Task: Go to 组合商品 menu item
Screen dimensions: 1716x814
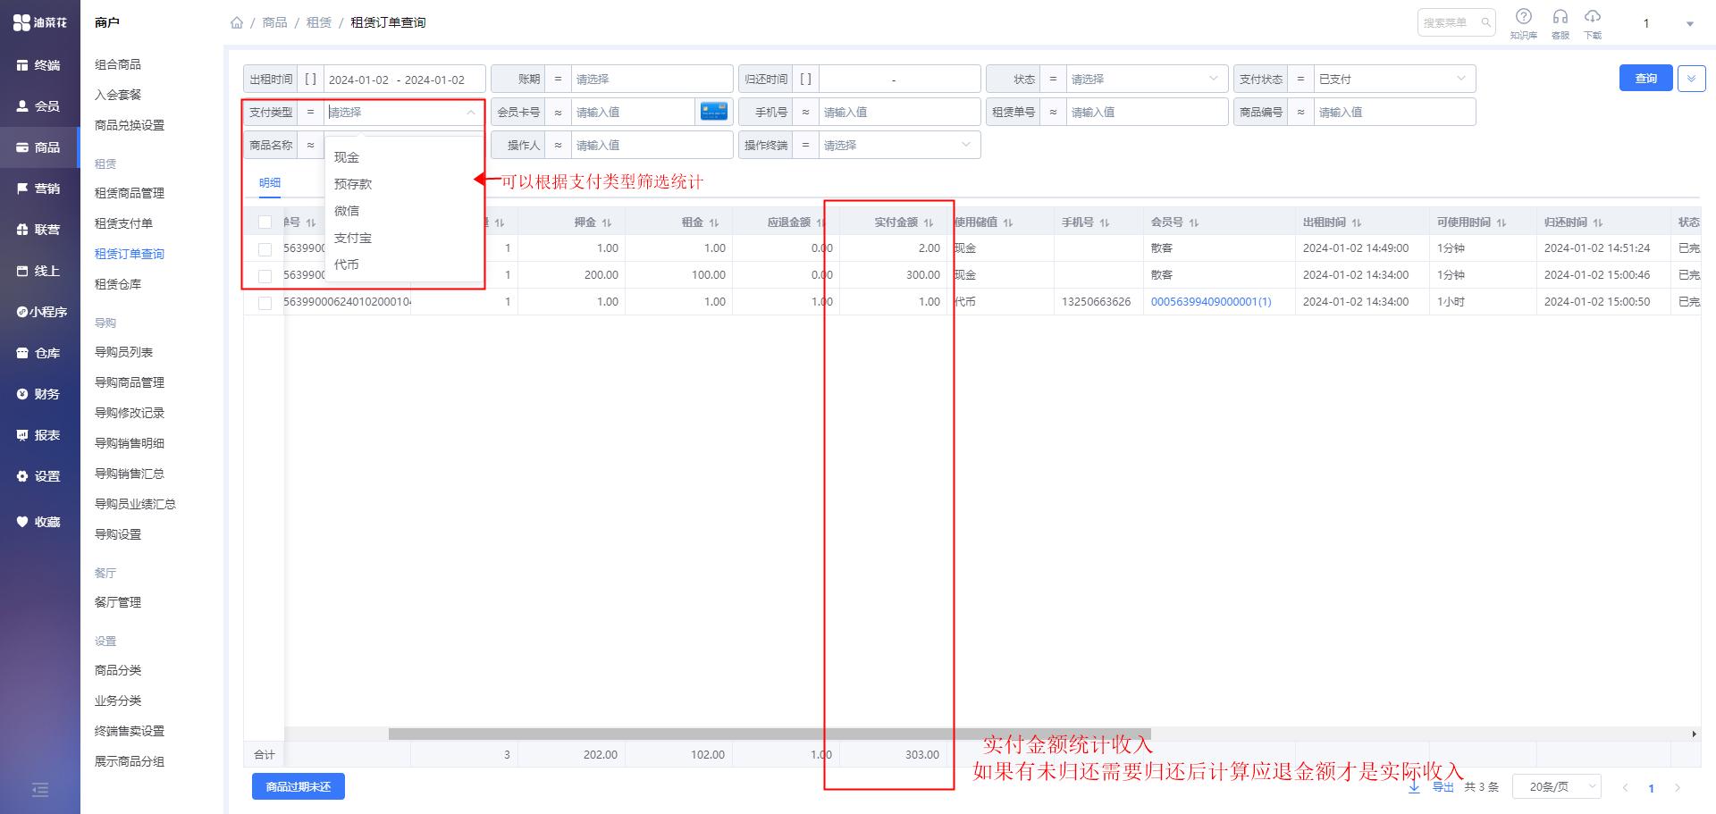Action: click(x=118, y=64)
